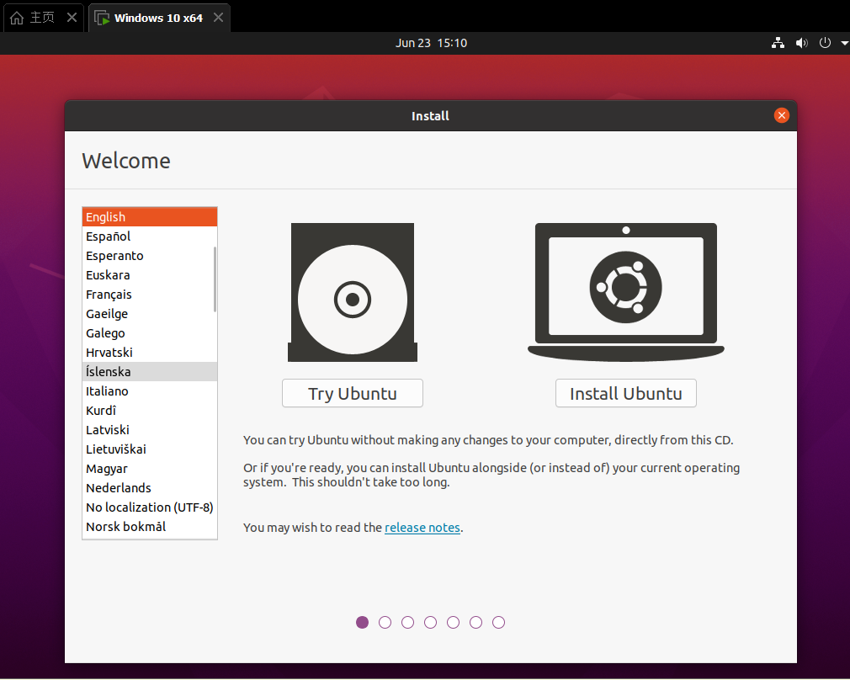Select Esperanto in the language list
Screen dimensions: 850x680
[148, 256]
